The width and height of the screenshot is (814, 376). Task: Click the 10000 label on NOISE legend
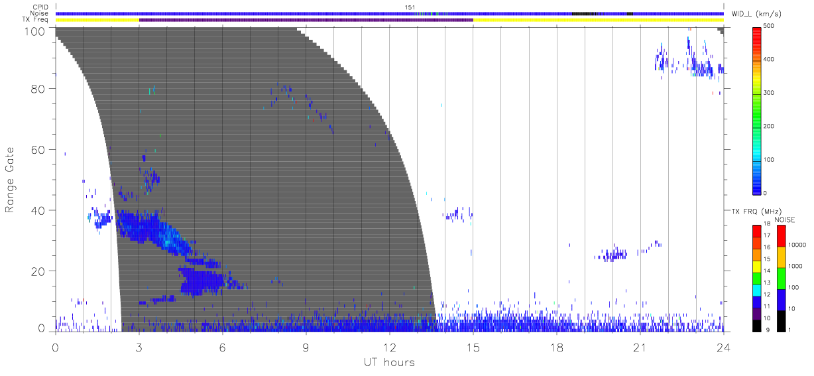click(x=799, y=245)
